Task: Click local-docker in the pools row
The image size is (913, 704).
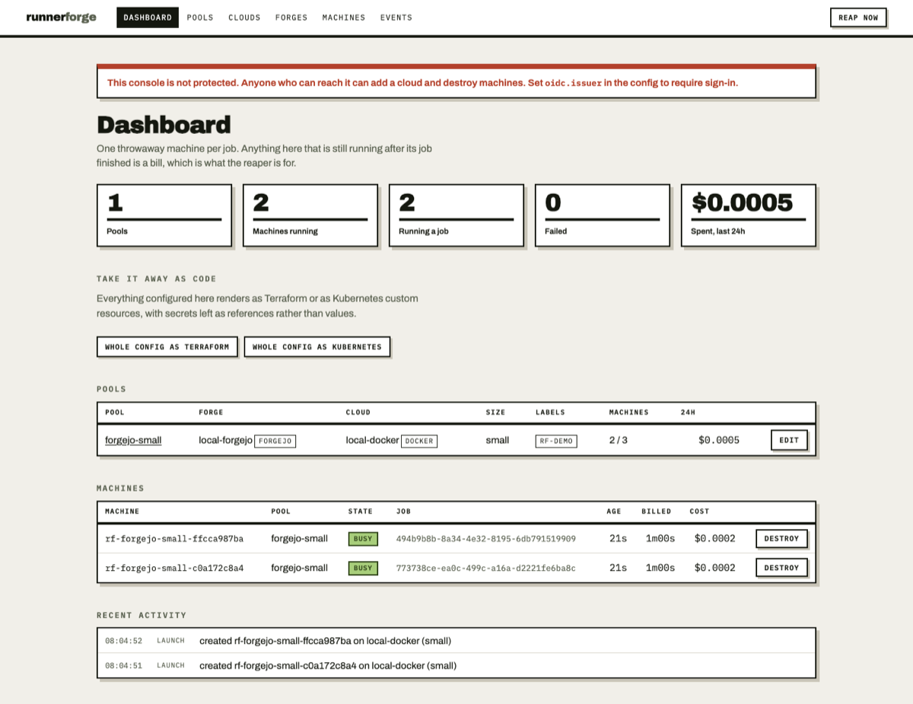Action: tap(372, 440)
